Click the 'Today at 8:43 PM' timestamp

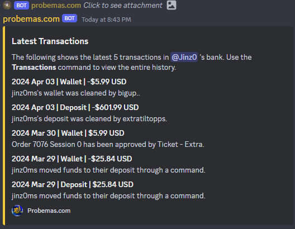pyautogui.click(x=106, y=20)
